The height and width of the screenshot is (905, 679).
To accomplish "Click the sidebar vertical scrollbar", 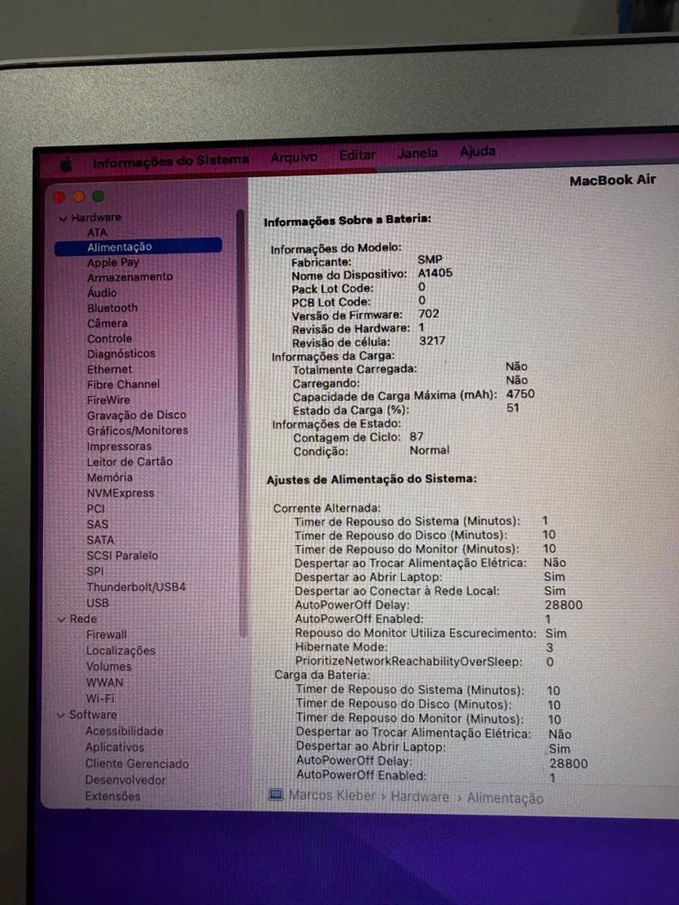I will [x=241, y=424].
